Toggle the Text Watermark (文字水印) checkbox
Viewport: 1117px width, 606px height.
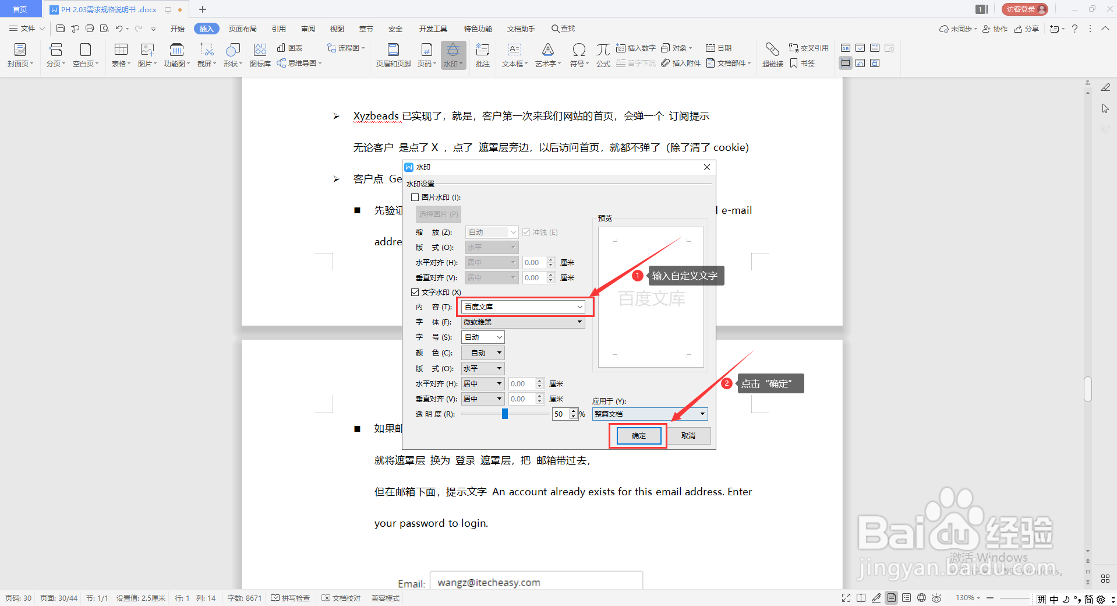tap(415, 293)
